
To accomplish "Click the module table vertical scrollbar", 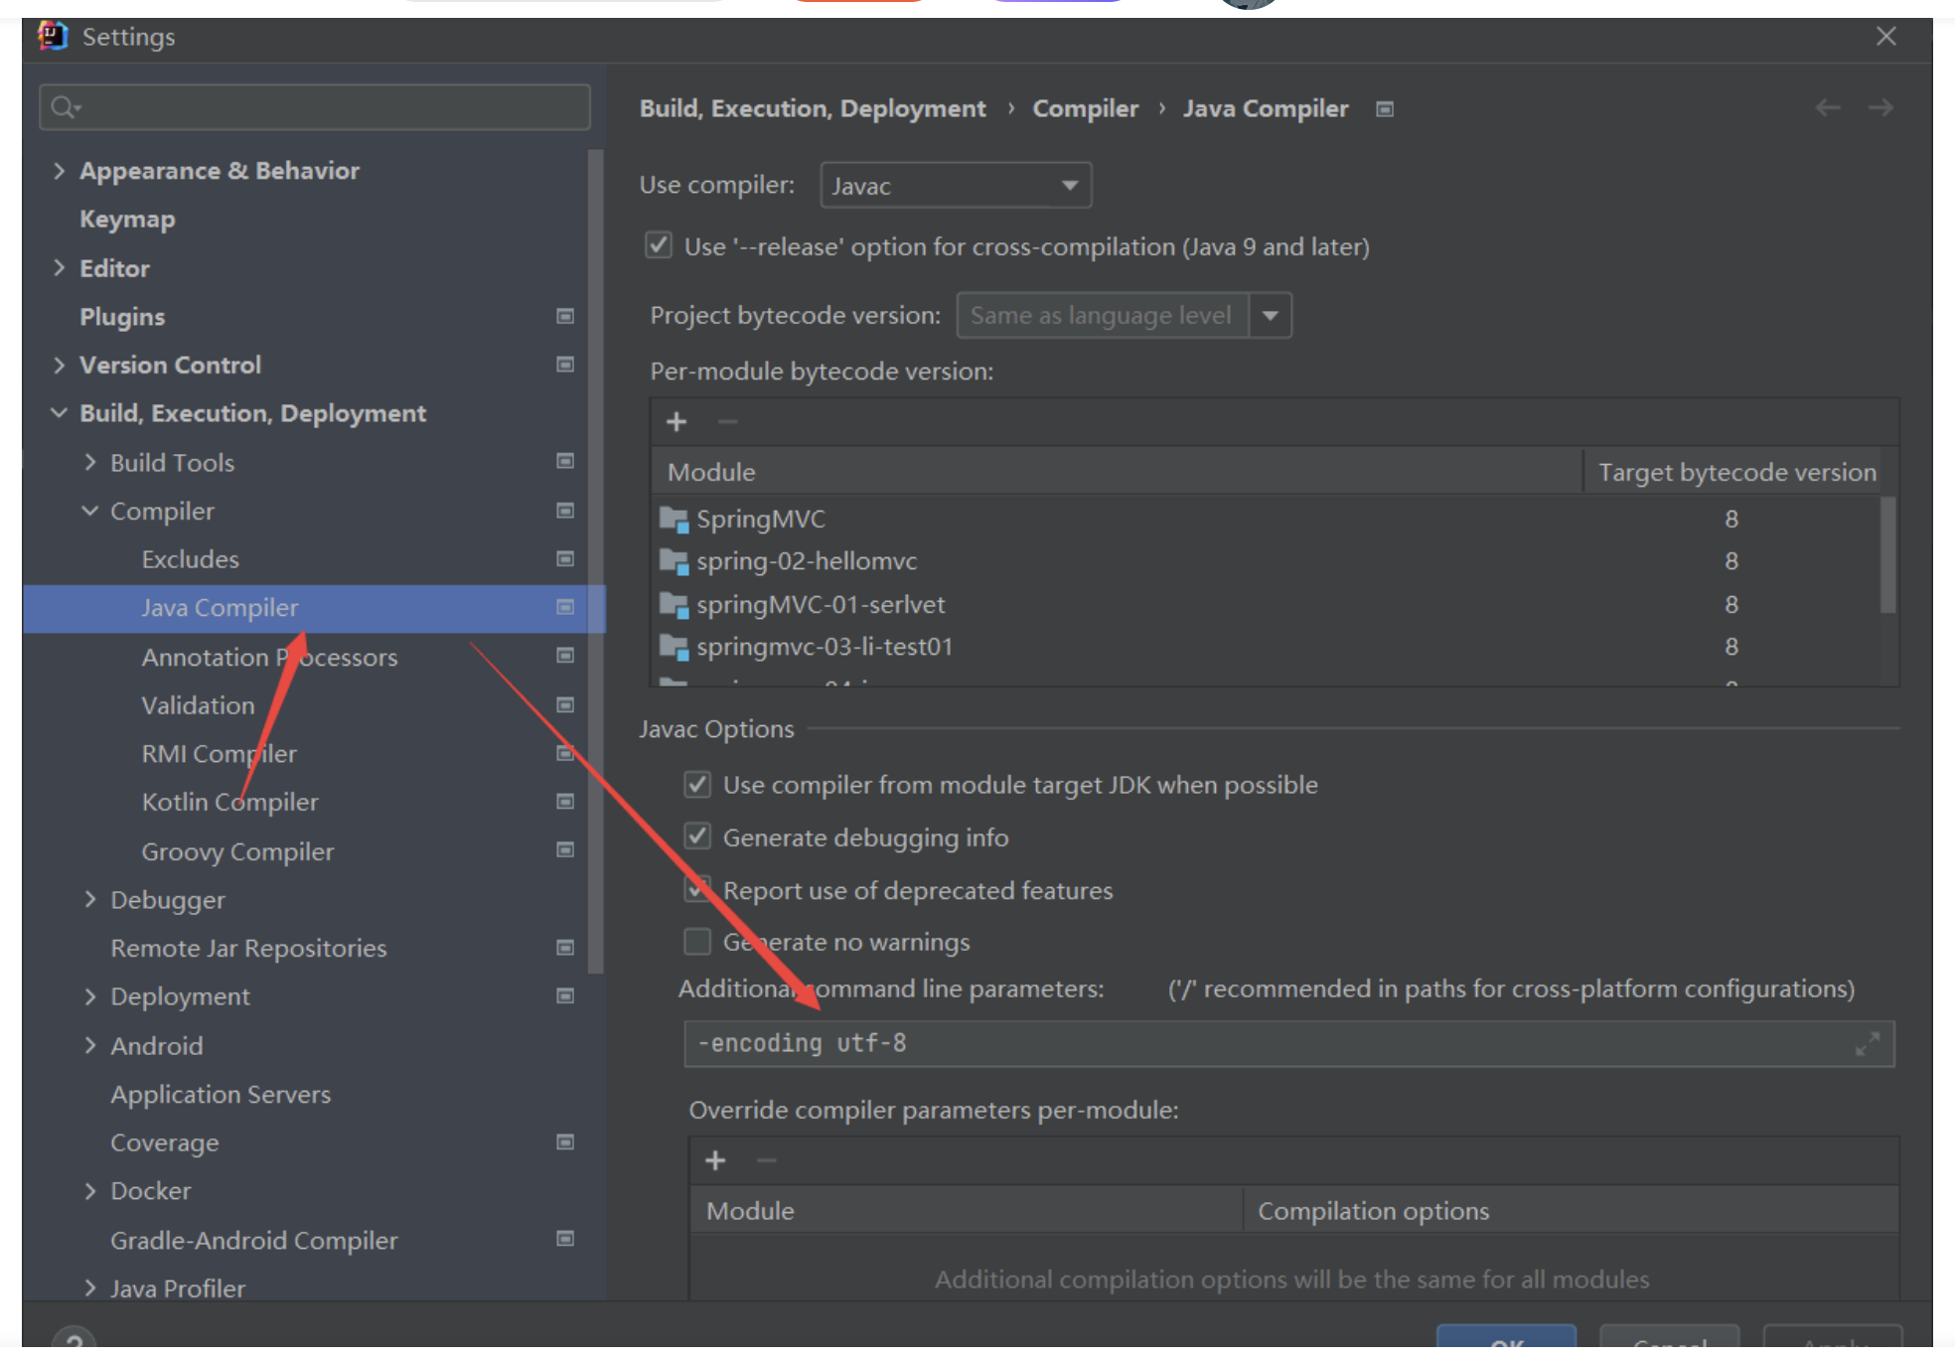I will click(1887, 554).
